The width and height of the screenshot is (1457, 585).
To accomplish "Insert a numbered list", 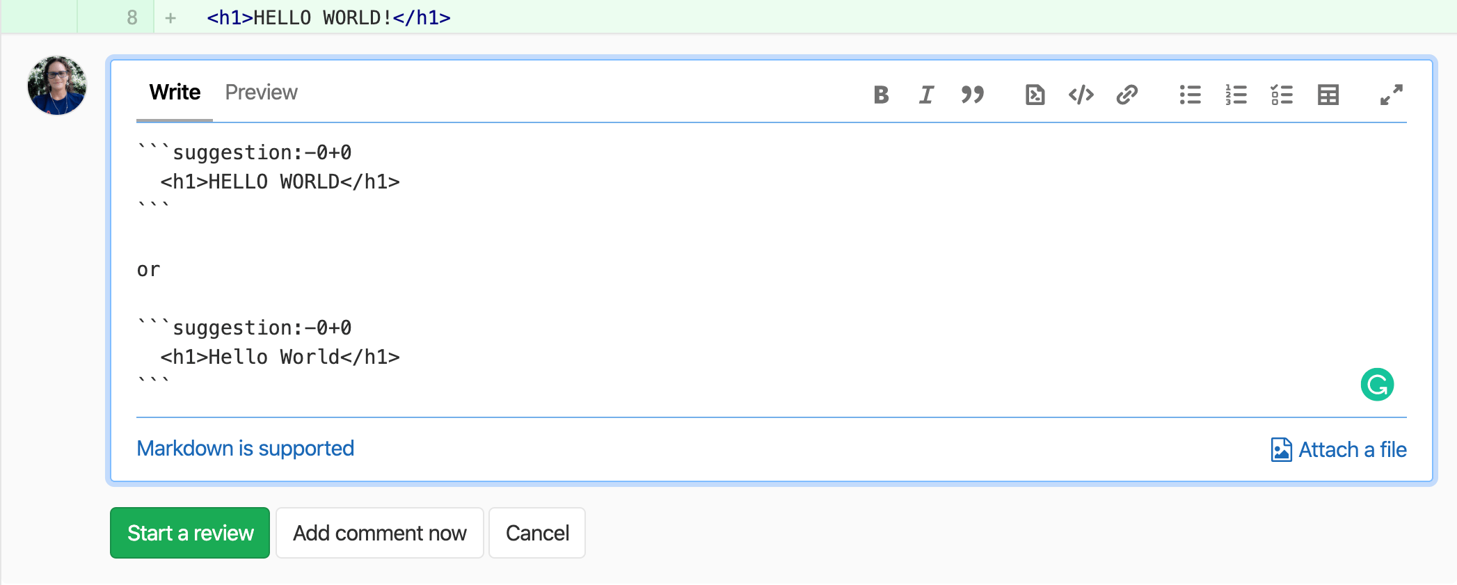I will [1236, 95].
